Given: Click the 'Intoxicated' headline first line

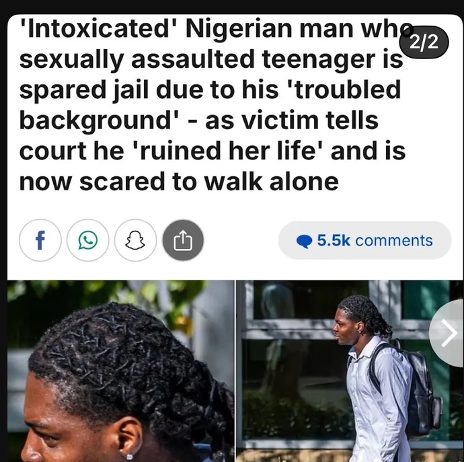Looking at the screenshot, I should pyautogui.click(x=216, y=28).
